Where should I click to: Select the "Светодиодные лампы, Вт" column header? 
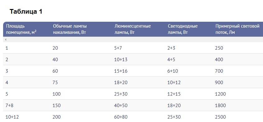[x=183, y=29]
